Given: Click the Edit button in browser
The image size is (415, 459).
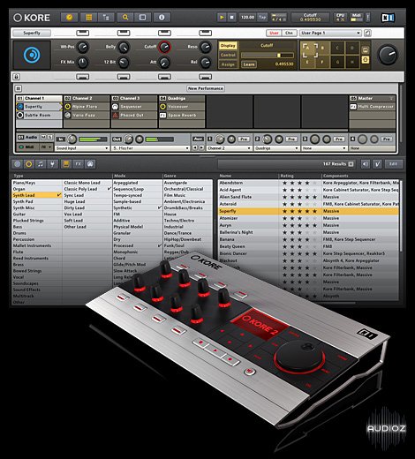Looking at the screenshot, I should point(393,164).
